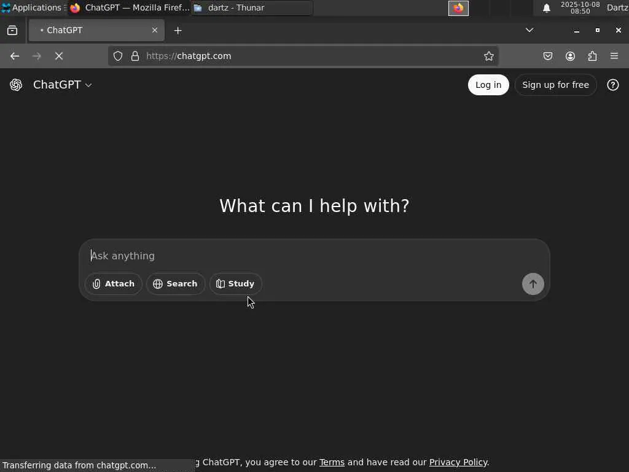Open the Firefox View icon
The width and height of the screenshot is (629, 472).
pos(12,30)
